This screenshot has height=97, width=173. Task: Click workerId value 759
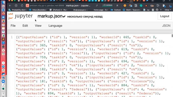click(x=43, y=57)
